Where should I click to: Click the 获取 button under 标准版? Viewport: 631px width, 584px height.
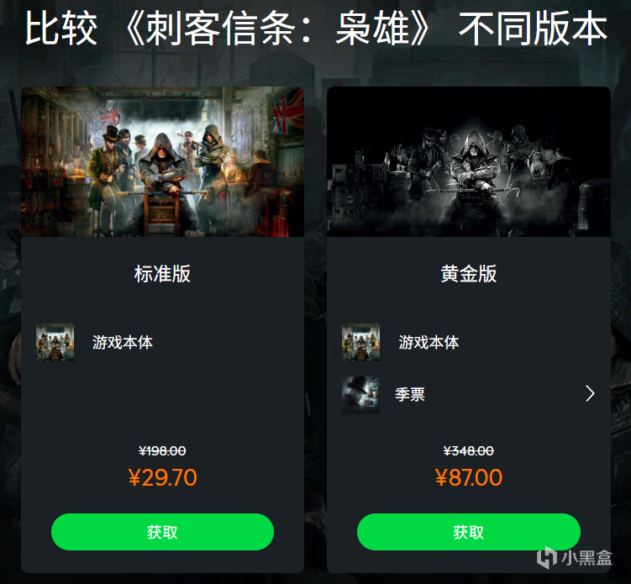coord(162,532)
